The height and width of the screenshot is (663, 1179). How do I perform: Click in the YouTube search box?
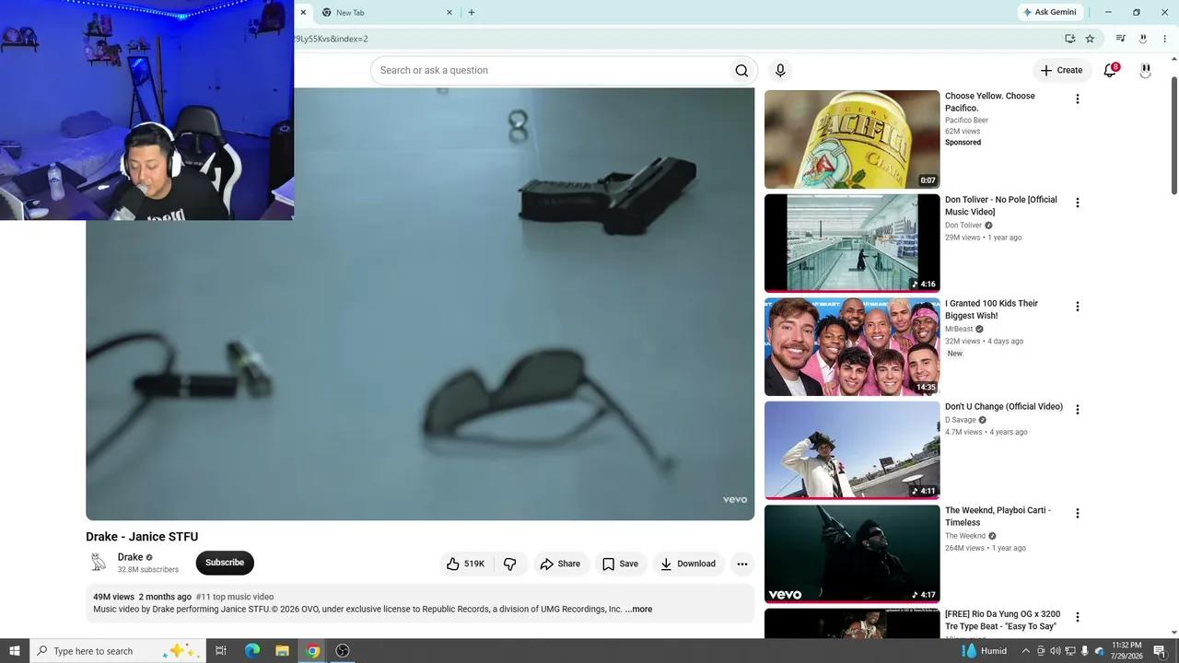549,71
